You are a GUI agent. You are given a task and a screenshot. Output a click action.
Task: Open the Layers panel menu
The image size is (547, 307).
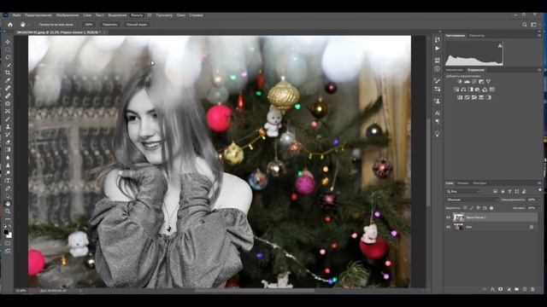pos(539,183)
